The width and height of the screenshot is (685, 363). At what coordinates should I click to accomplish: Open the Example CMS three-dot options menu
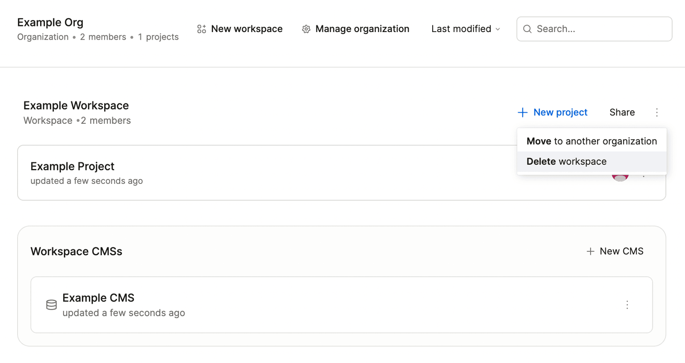tap(627, 305)
